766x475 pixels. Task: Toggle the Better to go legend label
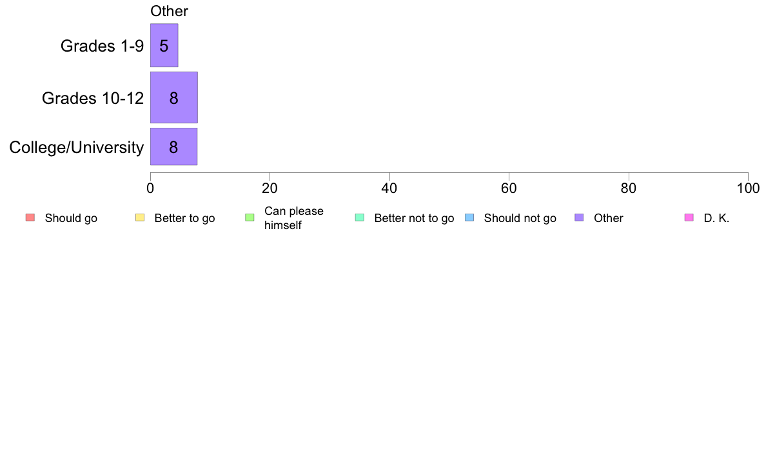coord(184,218)
